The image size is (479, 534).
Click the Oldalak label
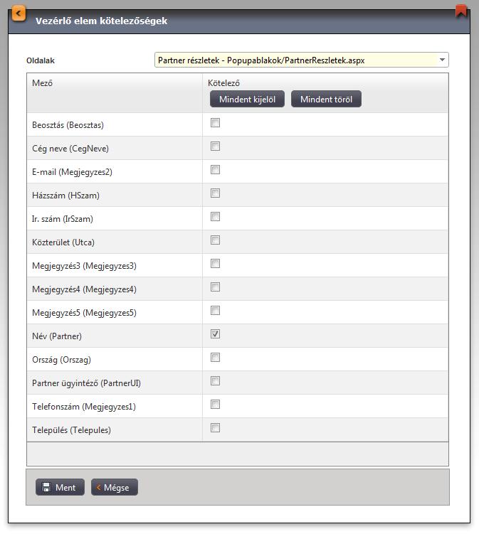pos(41,60)
